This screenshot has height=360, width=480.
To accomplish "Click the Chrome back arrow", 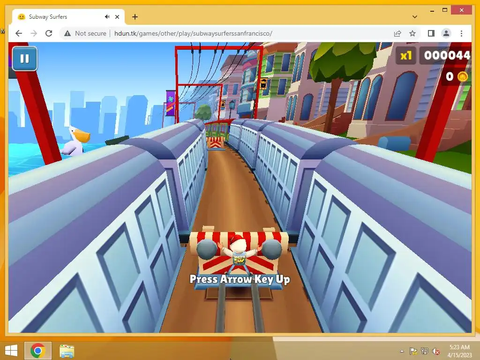I will coord(19,33).
